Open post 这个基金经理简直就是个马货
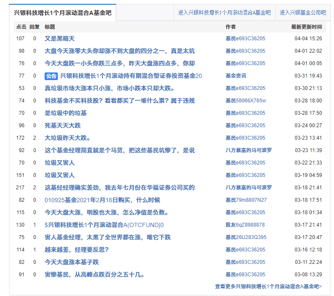The width and height of the screenshot is (334, 296). 120,150
